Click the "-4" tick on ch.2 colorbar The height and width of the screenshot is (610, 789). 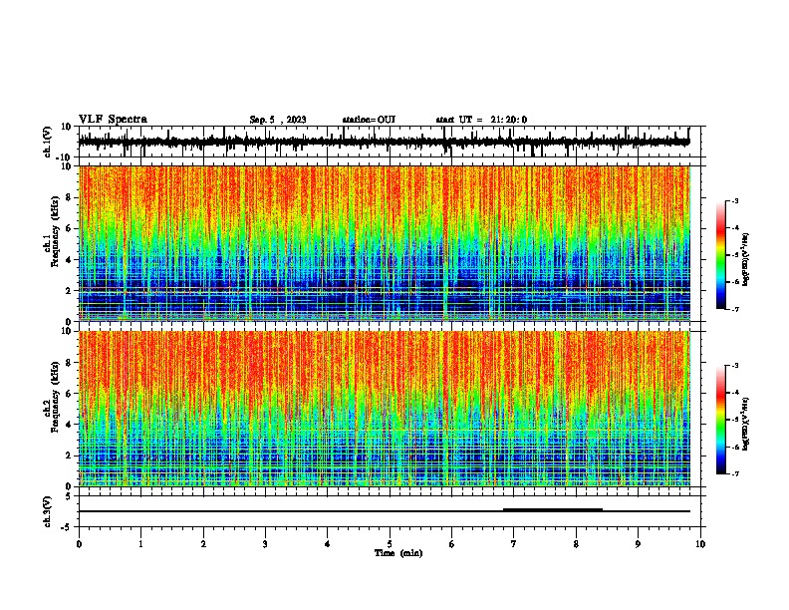pos(734,393)
